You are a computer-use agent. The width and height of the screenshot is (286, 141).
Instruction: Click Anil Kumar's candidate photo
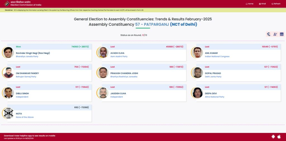(197, 52)
